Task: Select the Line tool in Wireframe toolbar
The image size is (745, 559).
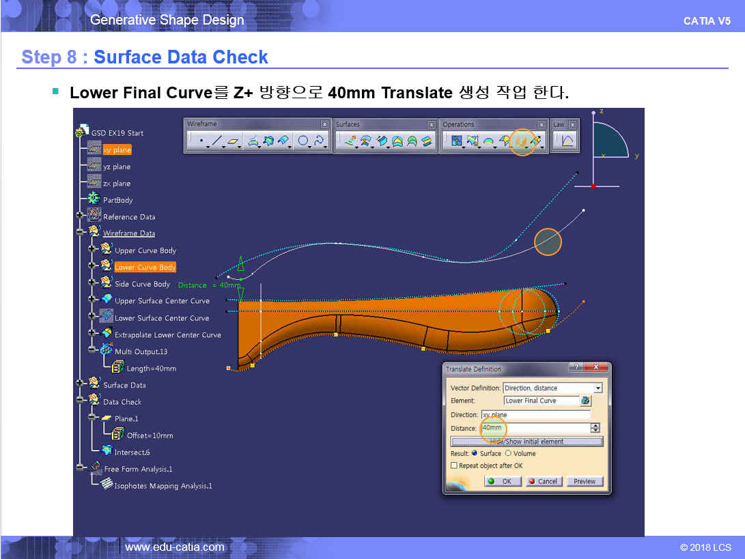Action: pyautogui.click(x=217, y=141)
